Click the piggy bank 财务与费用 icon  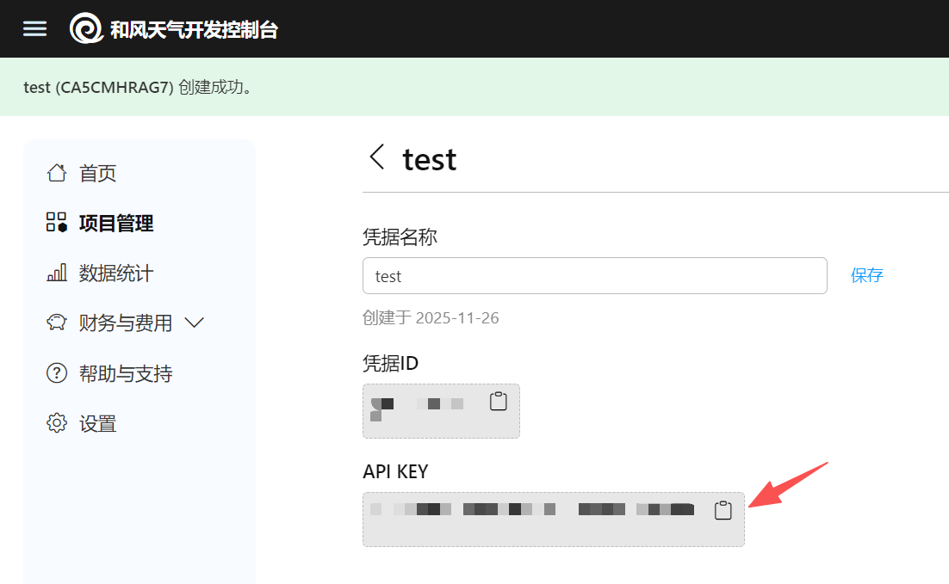(57, 323)
